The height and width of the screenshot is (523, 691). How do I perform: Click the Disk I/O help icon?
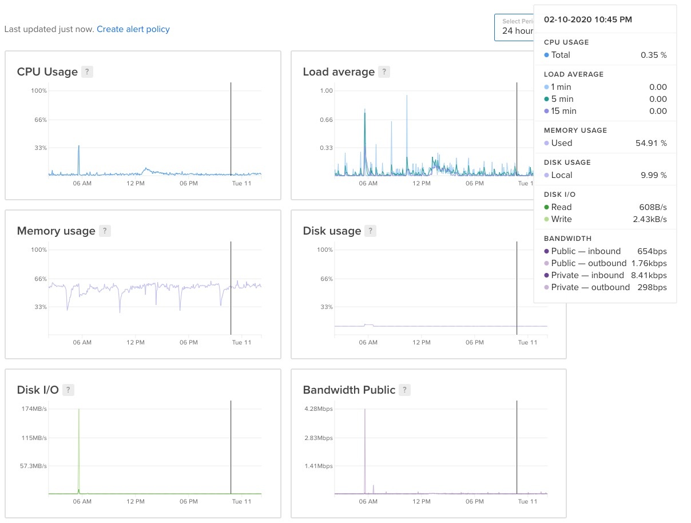coord(68,390)
